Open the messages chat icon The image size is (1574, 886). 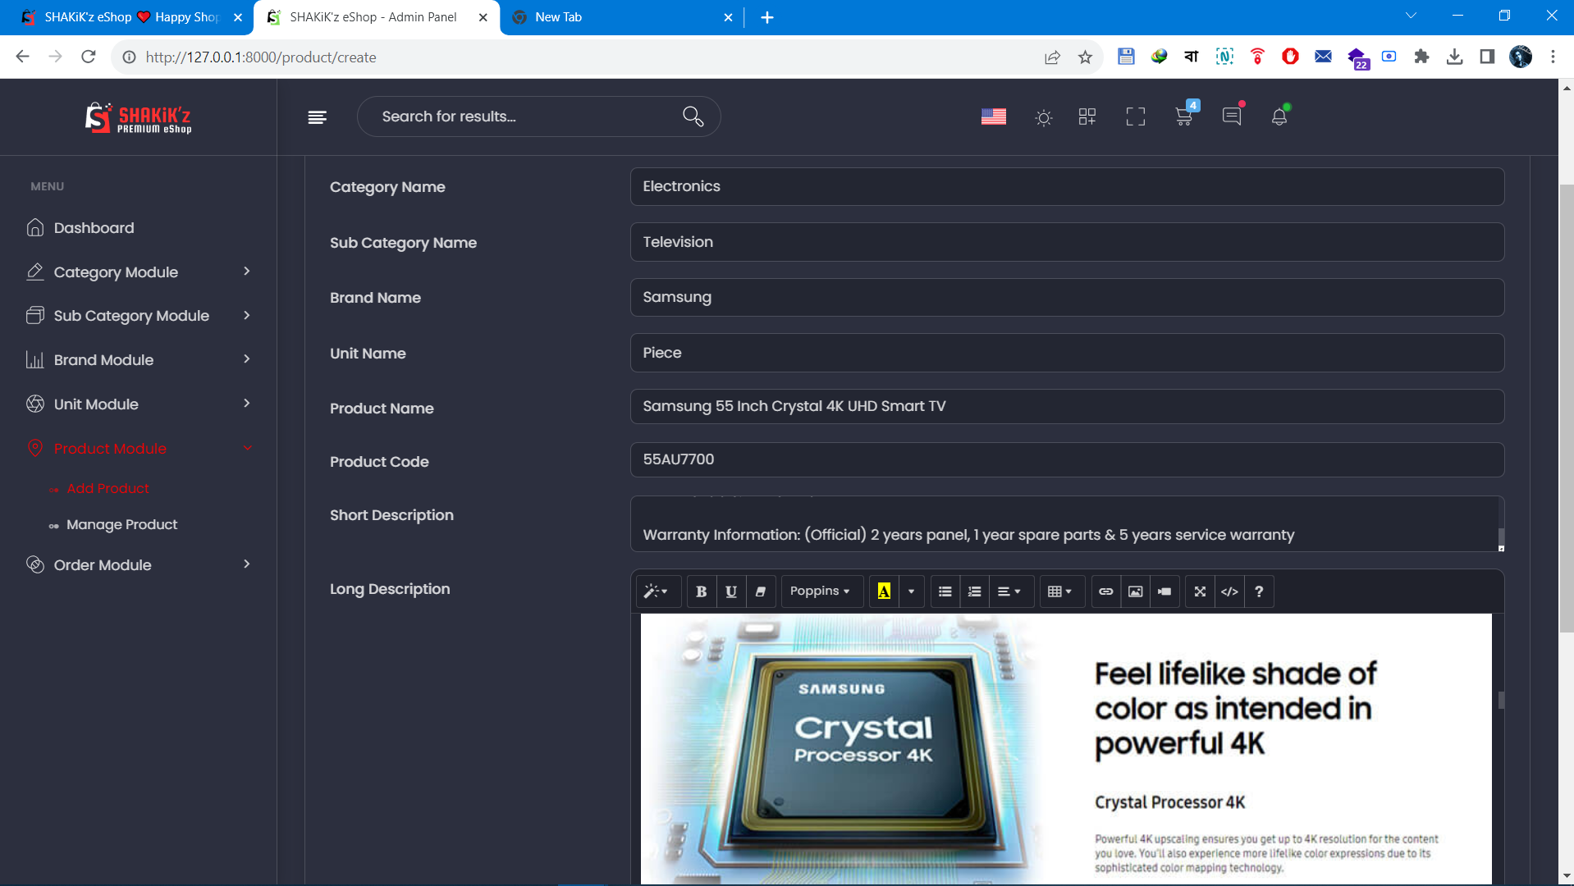(x=1232, y=116)
